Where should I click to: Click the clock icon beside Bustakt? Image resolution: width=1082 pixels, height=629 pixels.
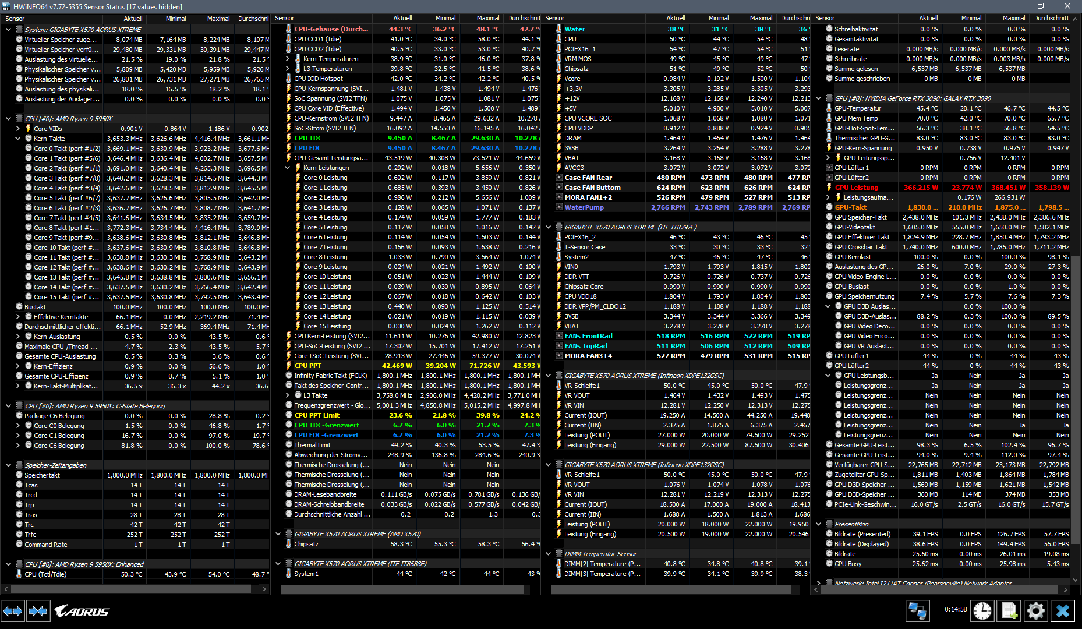pos(19,307)
